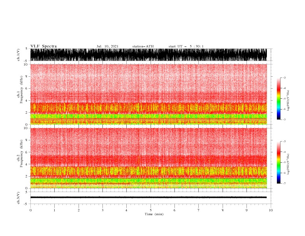Click the "ch.2 Frequency (kHz)" axis label
This screenshot has height=236, width=305.
tap(20, 153)
